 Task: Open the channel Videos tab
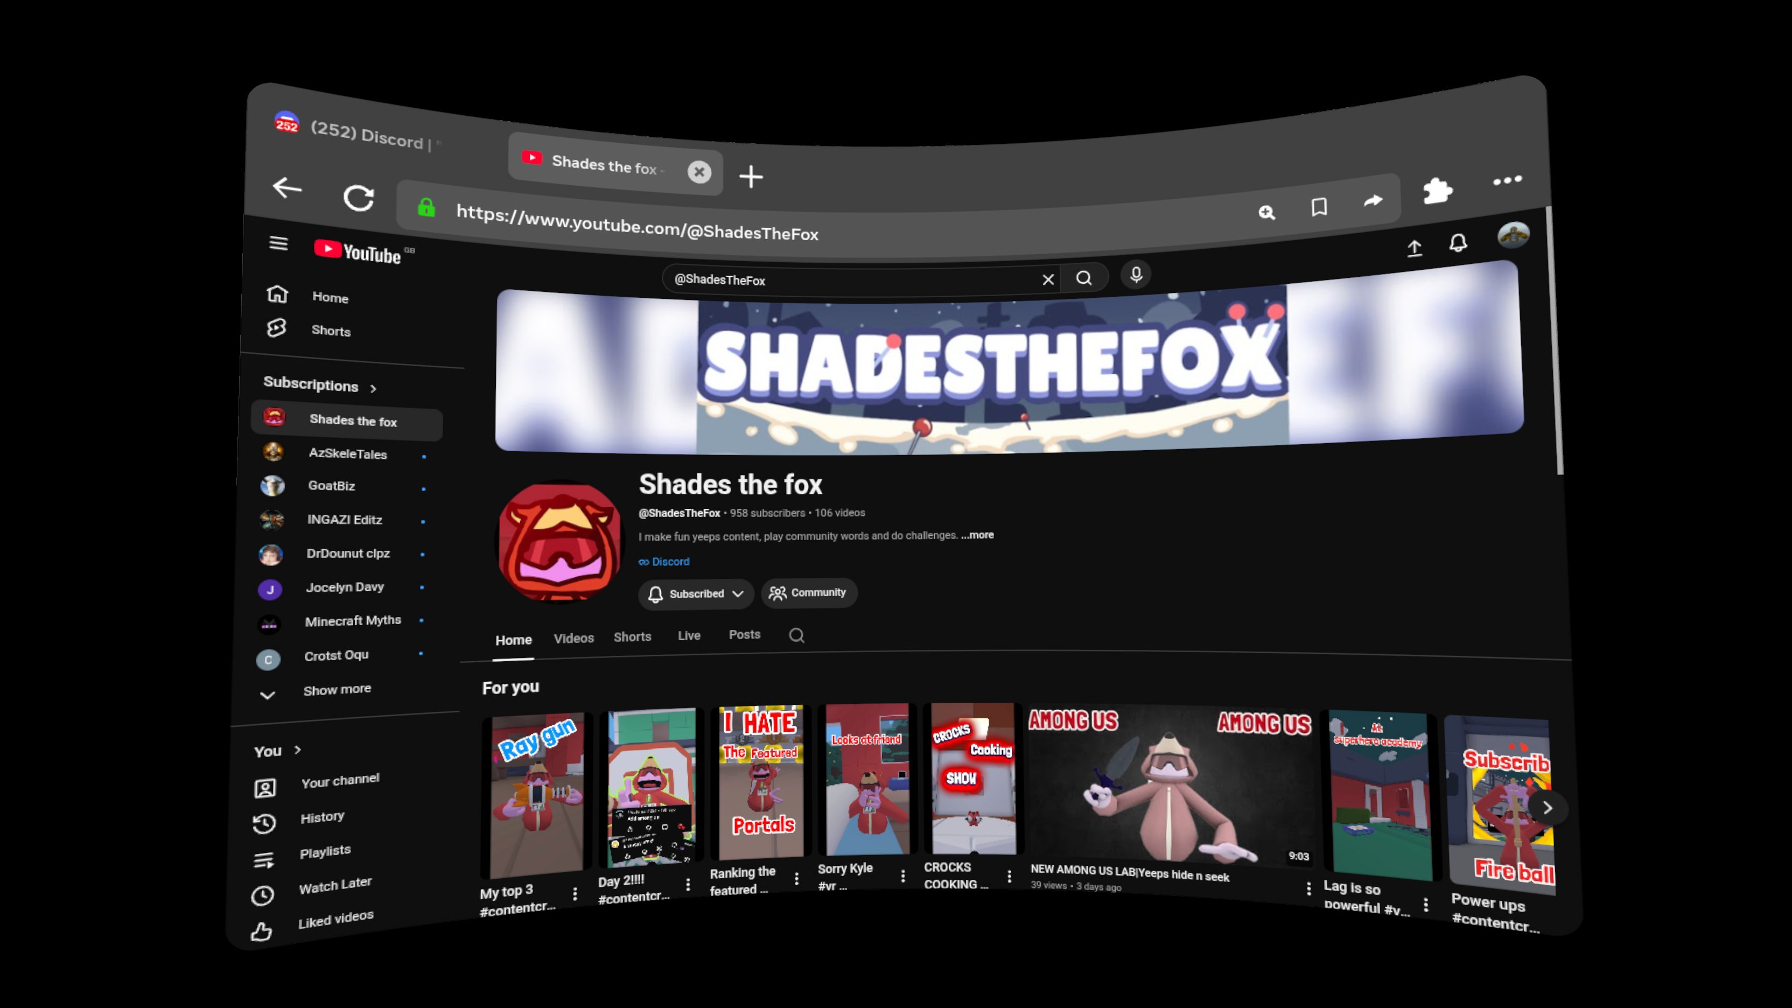pos(574,638)
